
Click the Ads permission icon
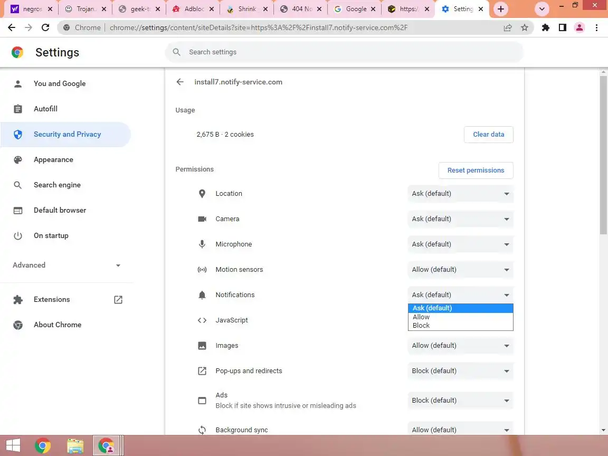click(202, 401)
